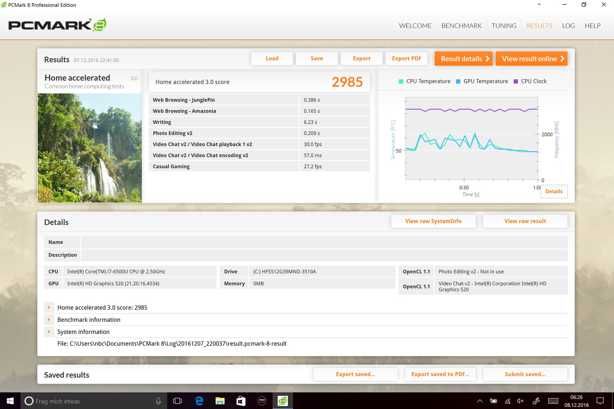This screenshot has width=614, height=409.
Task: Toggle CPU Temperature legend entry
Action: coord(424,81)
